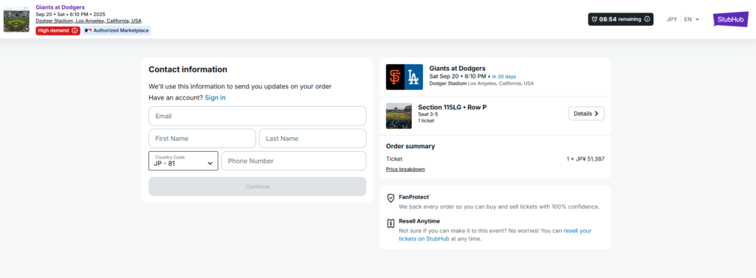The image size is (756, 278).
Task: Click the Resell Anytime ticket icon
Action: [391, 223]
